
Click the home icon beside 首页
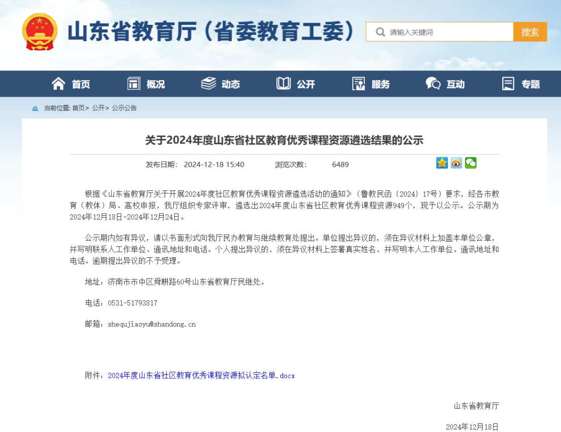point(58,84)
